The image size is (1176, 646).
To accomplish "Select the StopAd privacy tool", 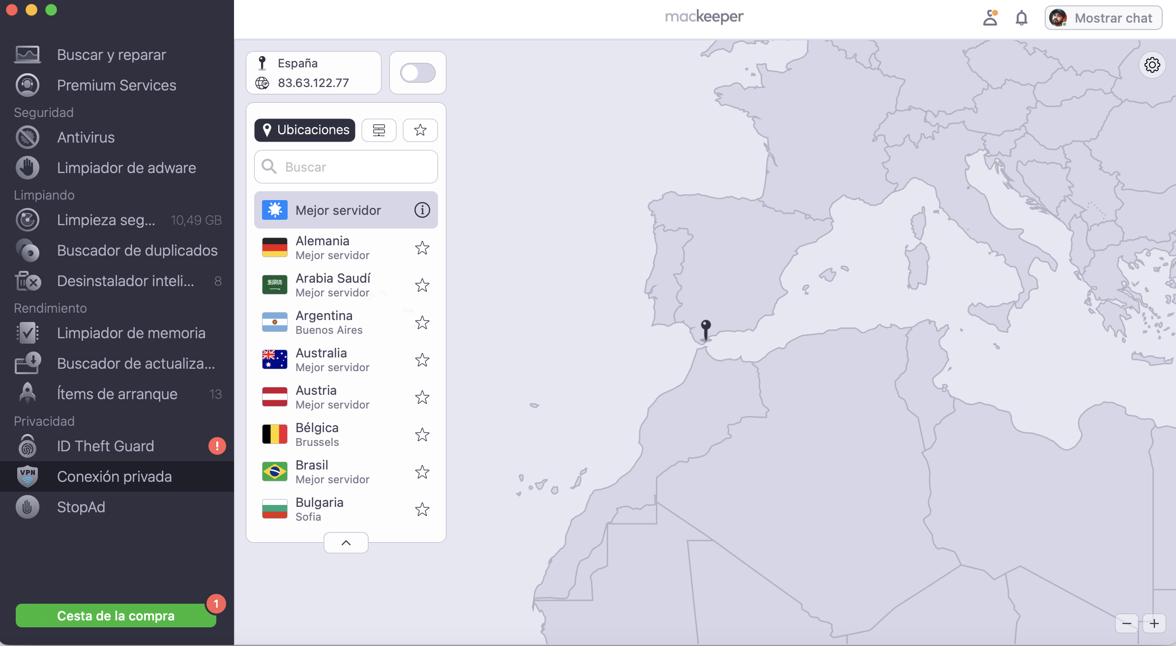I will coord(81,507).
